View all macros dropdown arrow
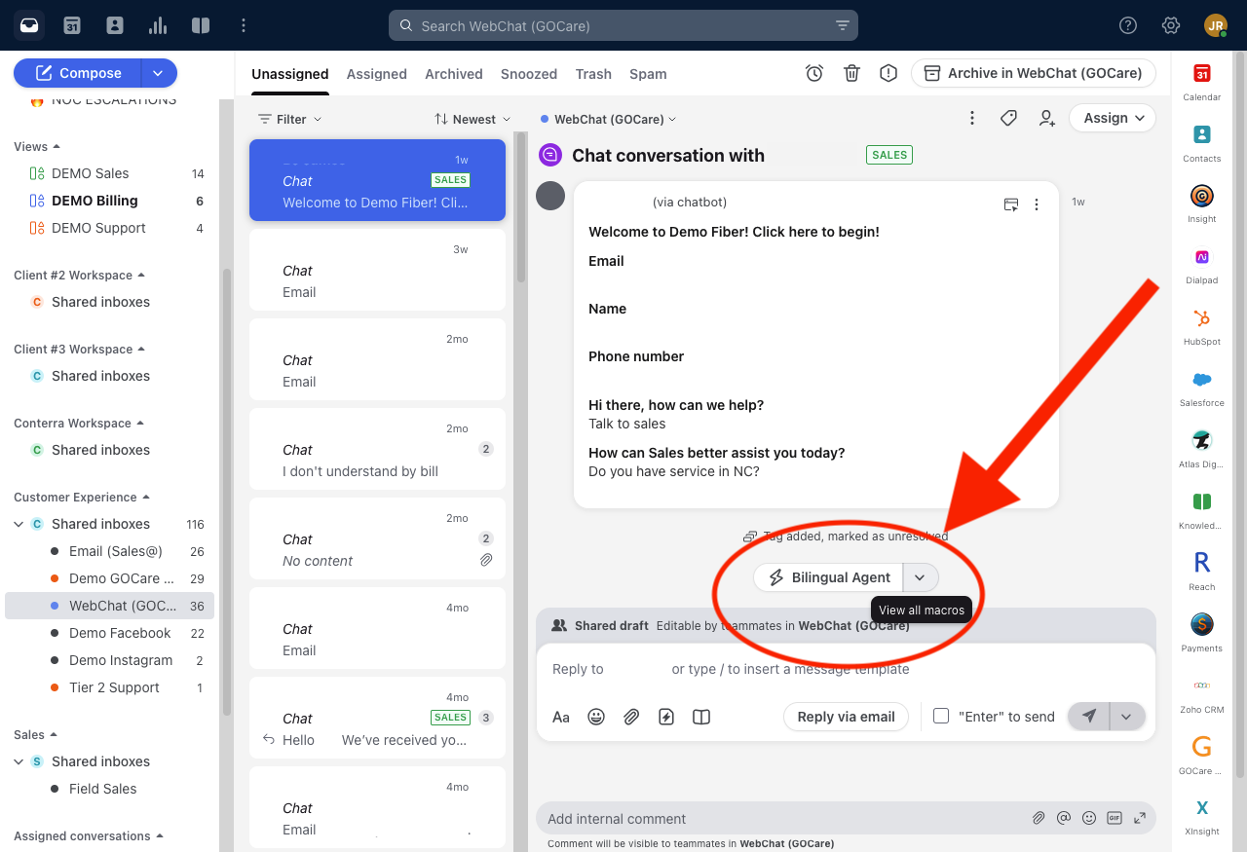1247x852 pixels. click(920, 577)
